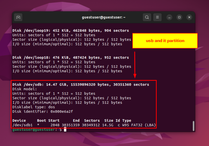Click the "Disk model:" line
This screenshot has width=209, height=146.
(24, 89)
